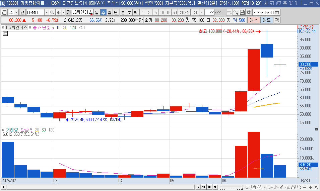
Task: Close the volume panel with X icon
Action: (317, 129)
